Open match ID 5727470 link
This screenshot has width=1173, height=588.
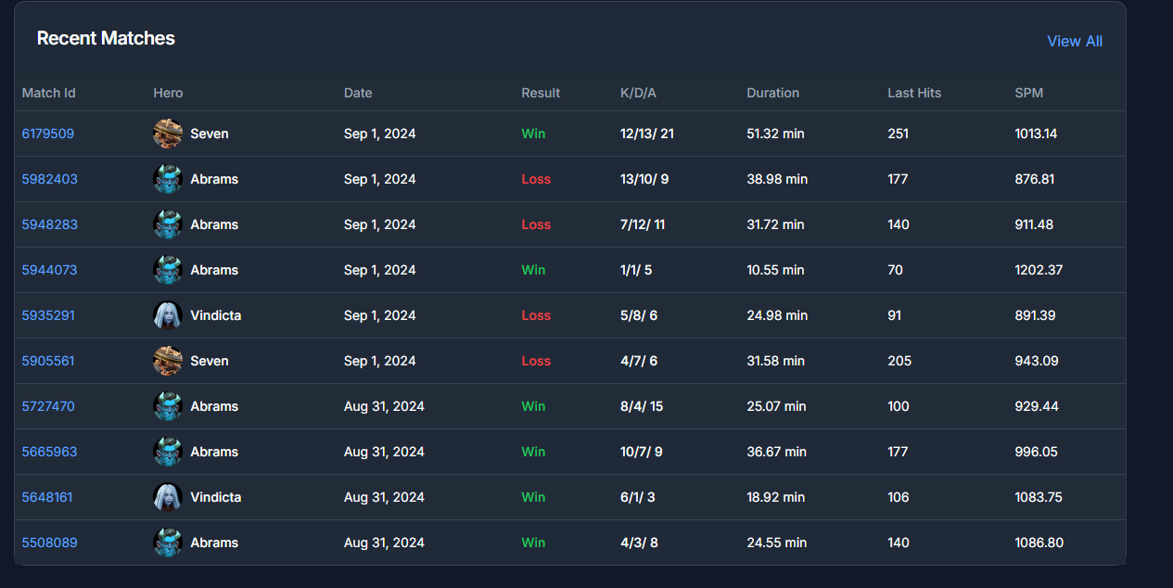click(x=48, y=406)
